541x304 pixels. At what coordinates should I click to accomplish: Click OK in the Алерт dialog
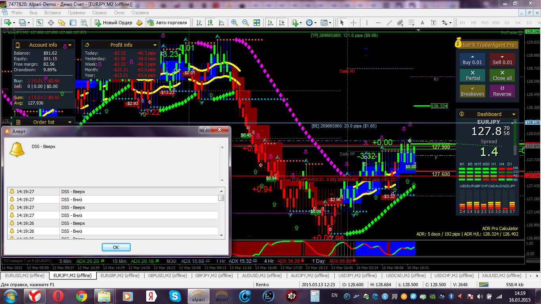[116, 247]
